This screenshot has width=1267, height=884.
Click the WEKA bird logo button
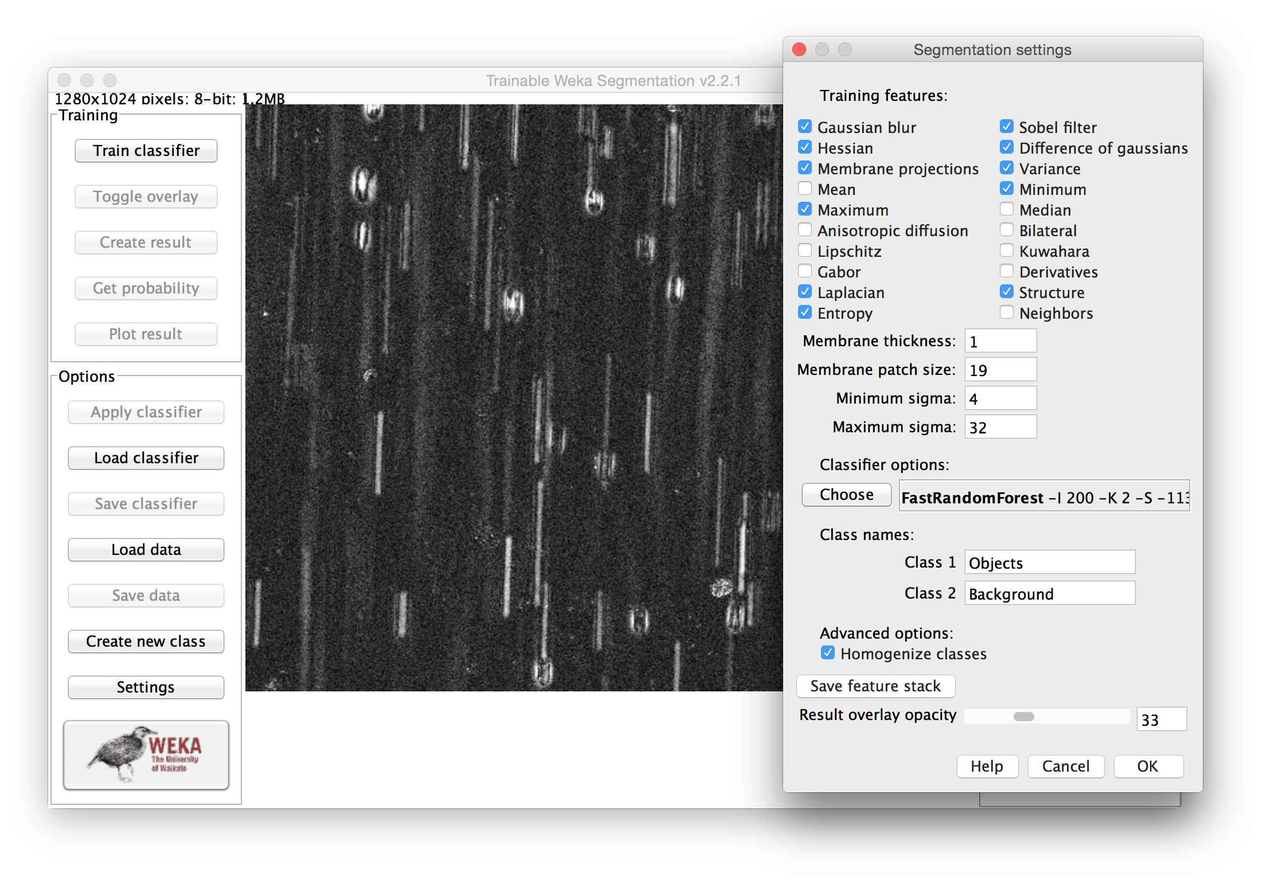(146, 754)
